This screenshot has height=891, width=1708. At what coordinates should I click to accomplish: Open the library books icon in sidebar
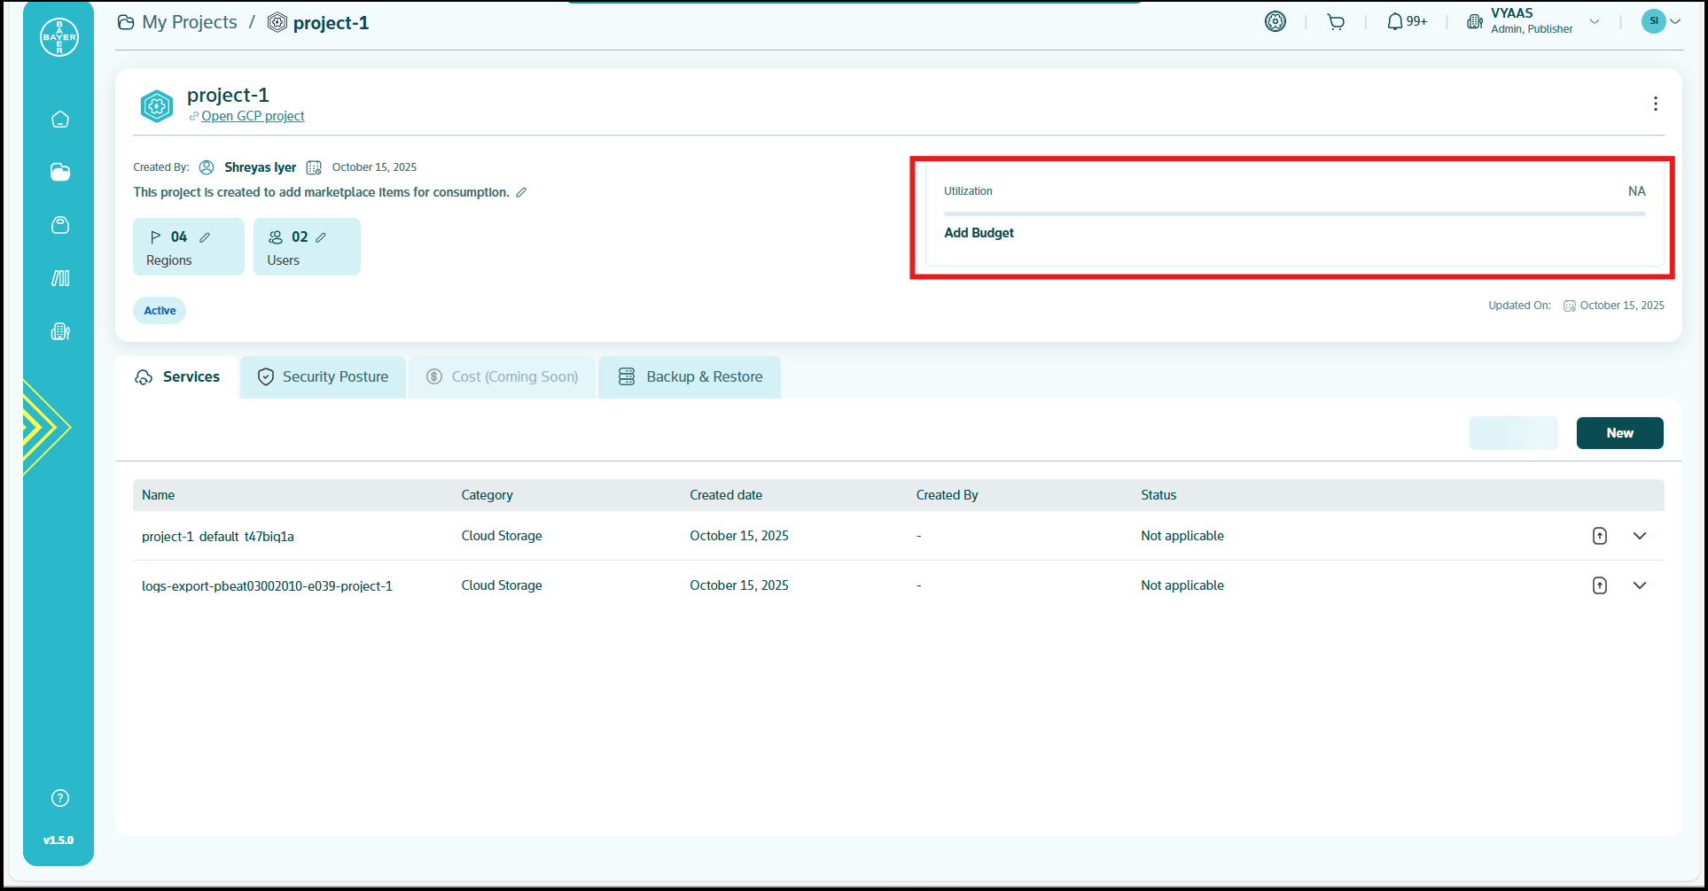click(x=60, y=278)
